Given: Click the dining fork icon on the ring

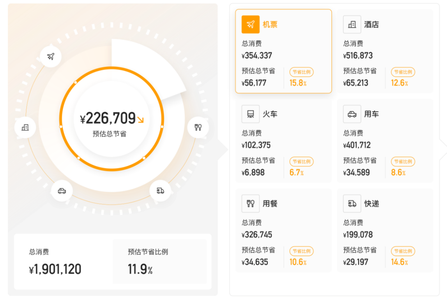Looking at the screenshot, I should (x=198, y=127).
